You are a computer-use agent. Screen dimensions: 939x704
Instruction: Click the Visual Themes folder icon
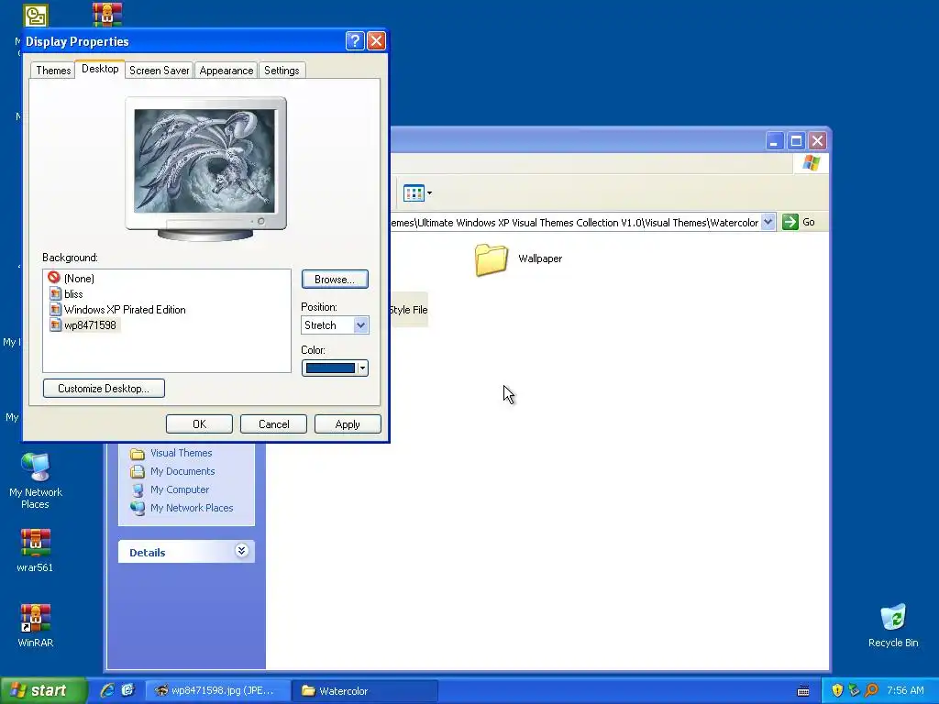click(138, 453)
